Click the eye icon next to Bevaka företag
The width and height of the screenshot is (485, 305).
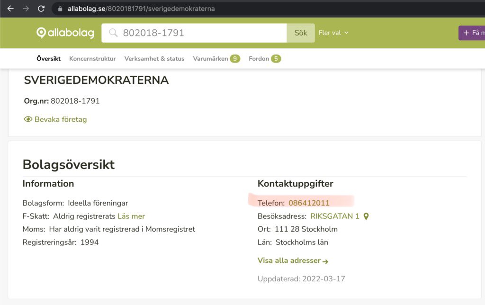(x=28, y=119)
